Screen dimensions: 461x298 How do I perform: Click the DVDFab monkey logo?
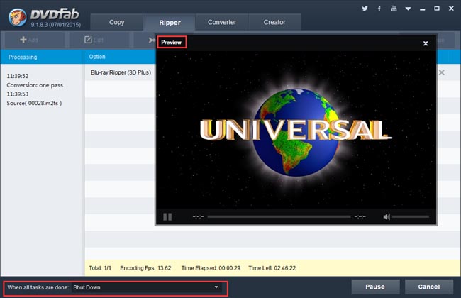[x=17, y=17]
